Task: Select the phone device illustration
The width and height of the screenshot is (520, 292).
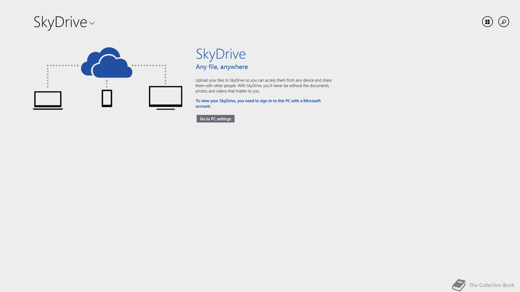Action: [107, 98]
